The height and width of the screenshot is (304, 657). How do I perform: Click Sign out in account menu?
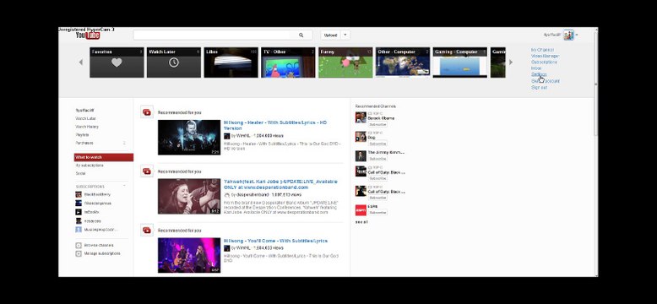pyautogui.click(x=539, y=88)
